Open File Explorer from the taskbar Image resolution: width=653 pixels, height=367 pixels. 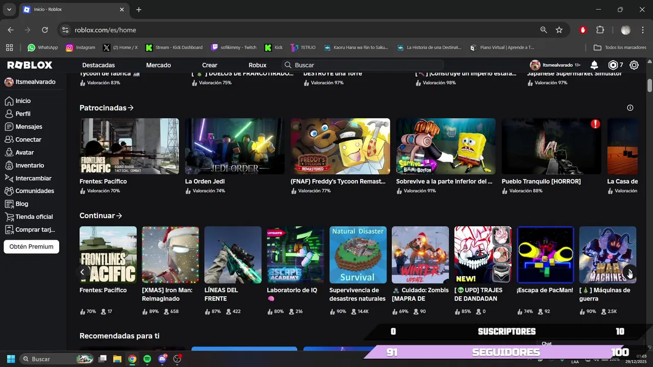click(117, 359)
